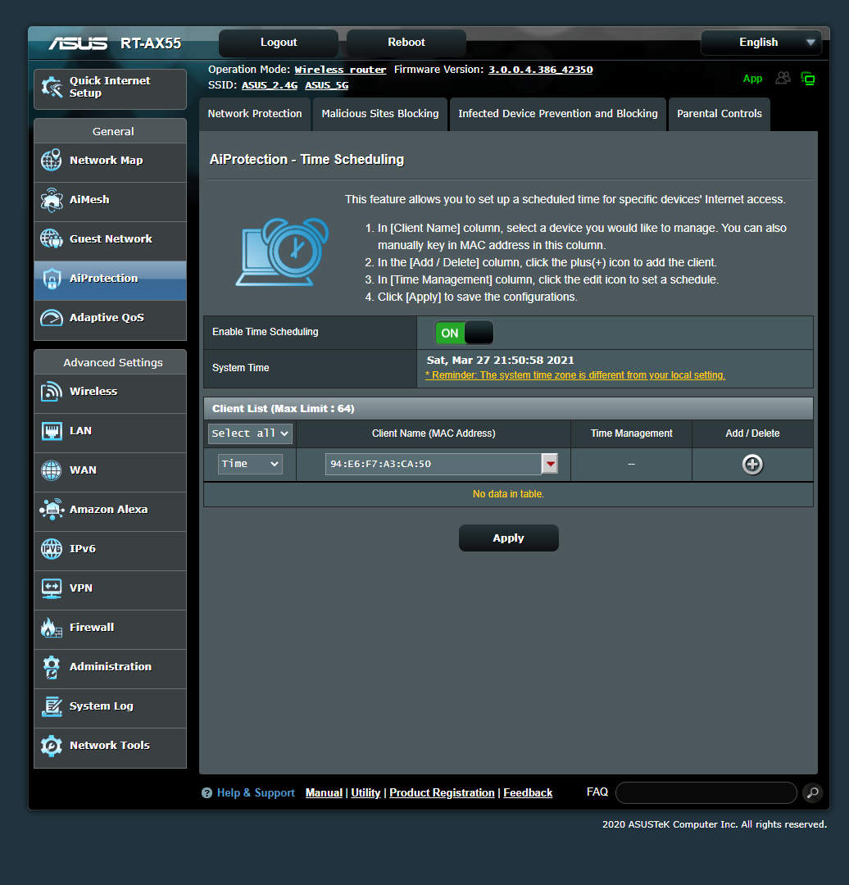Click the AiProtection shield icon

[52, 279]
